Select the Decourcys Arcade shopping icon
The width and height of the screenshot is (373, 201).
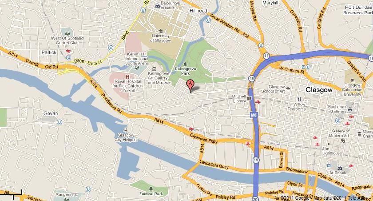[x=157, y=6]
